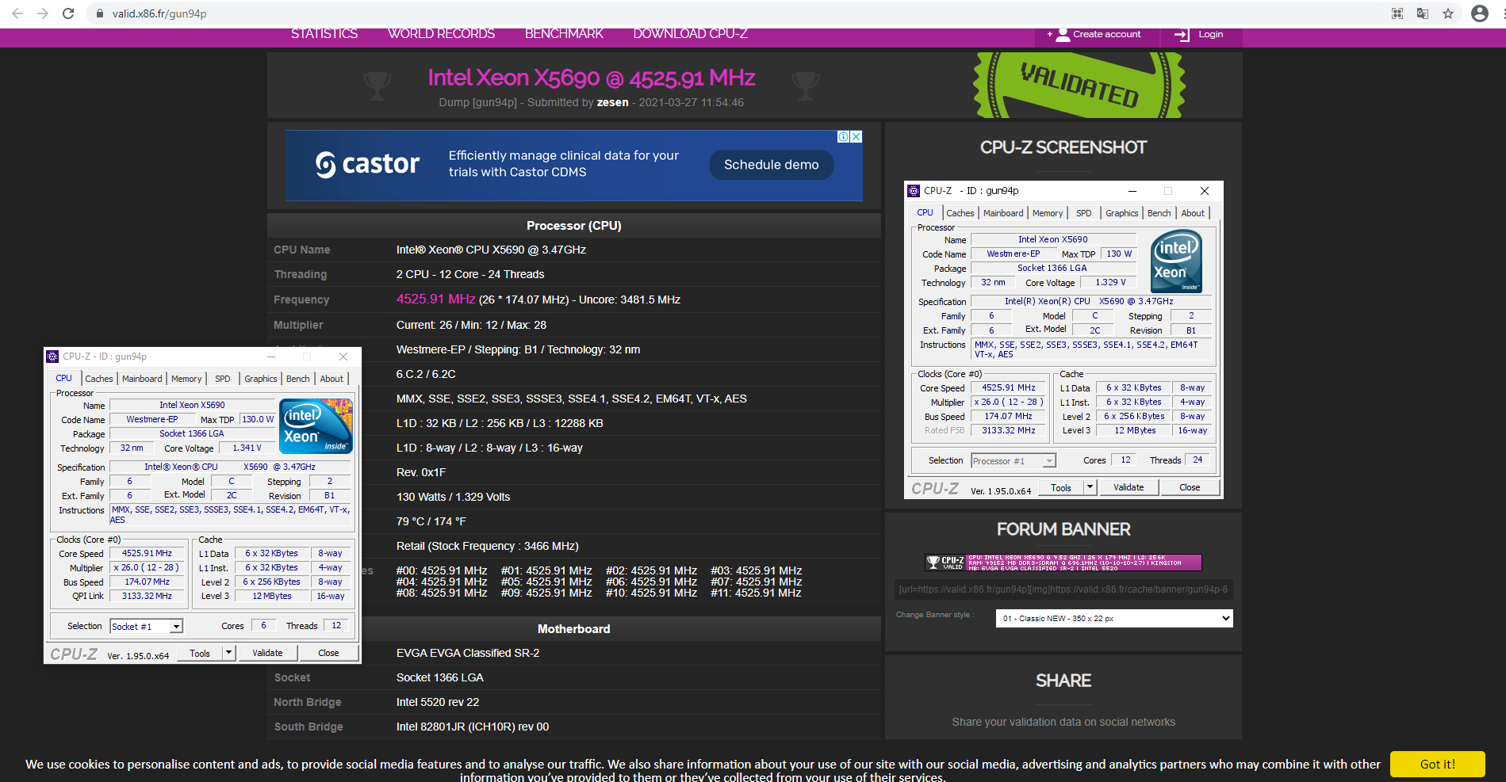Open the ad info icon on the castor banner

point(844,136)
